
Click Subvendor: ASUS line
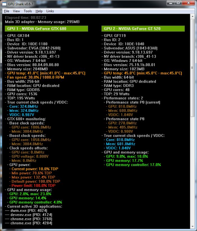click(129, 48)
